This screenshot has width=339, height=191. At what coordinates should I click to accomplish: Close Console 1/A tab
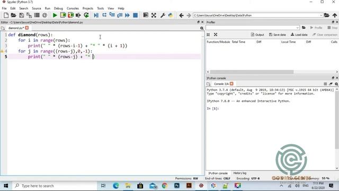point(231,84)
